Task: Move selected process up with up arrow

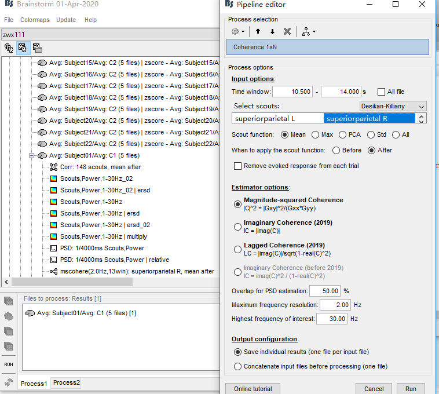Action: click(258, 31)
